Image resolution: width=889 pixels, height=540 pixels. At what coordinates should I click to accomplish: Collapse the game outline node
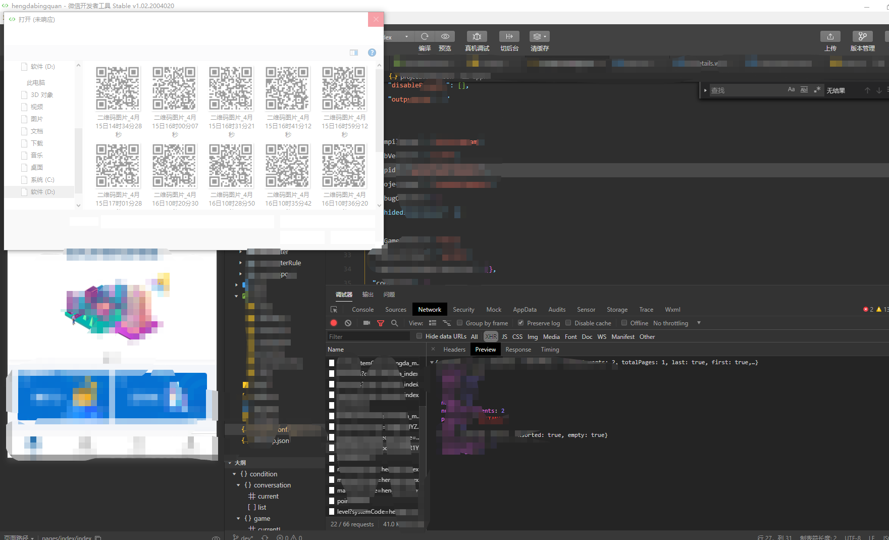click(238, 518)
